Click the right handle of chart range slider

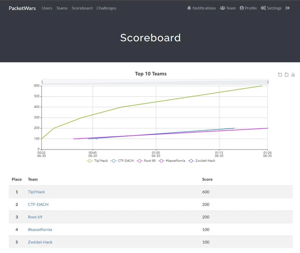pyautogui.click(x=268, y=82)
